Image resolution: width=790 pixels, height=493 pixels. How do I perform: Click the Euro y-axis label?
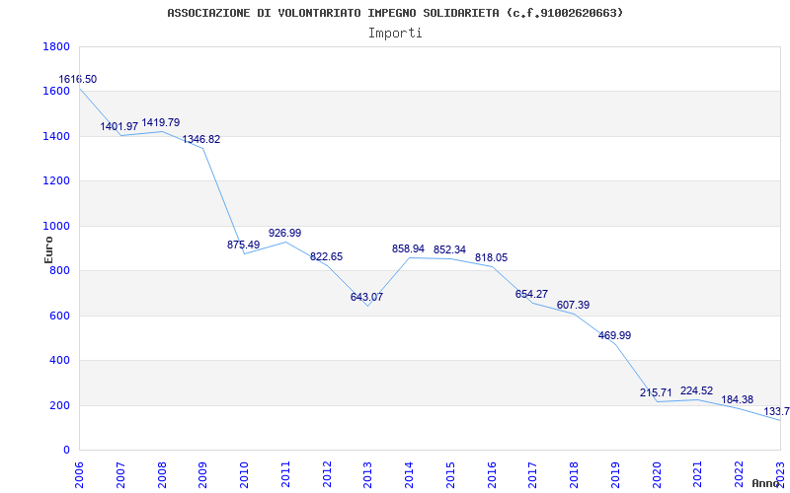tap(48, 250)
